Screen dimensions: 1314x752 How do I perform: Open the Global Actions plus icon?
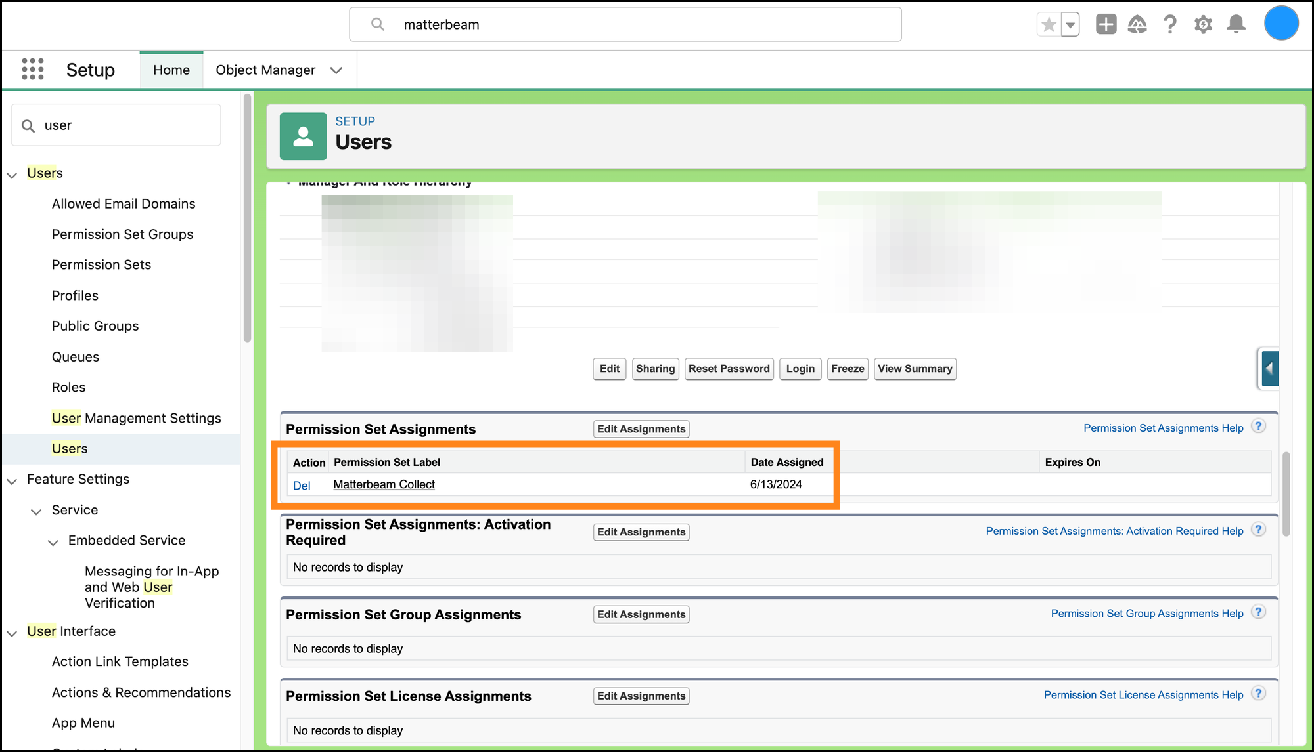pyautogui.click(x=1106, y=25)
